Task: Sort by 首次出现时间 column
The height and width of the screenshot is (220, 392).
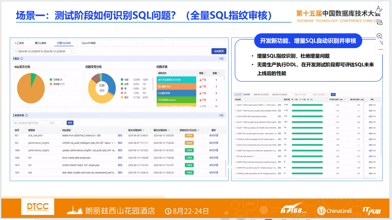Action: [x=143, y=130]
